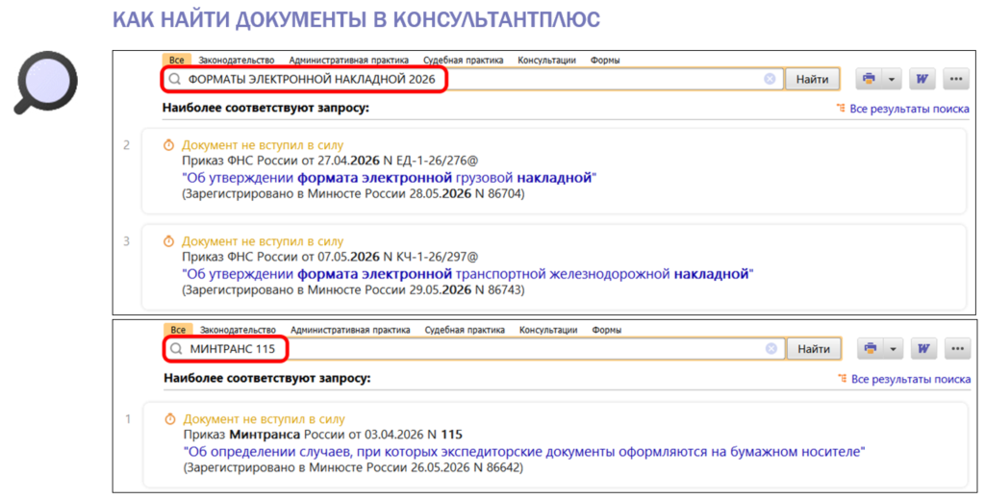Click Найти next to the МИНТРАНС 115 query
The image size is (985, 500).
(814, 349)
